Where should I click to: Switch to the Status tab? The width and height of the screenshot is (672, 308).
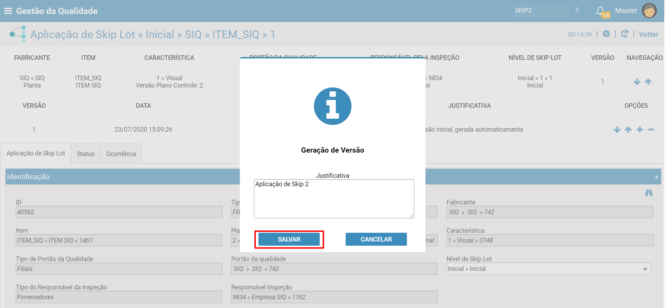click(86, 154)
